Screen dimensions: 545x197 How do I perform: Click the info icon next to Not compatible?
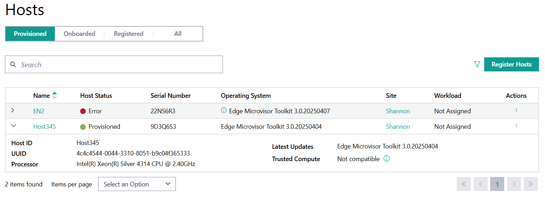[x=386, y=159]
